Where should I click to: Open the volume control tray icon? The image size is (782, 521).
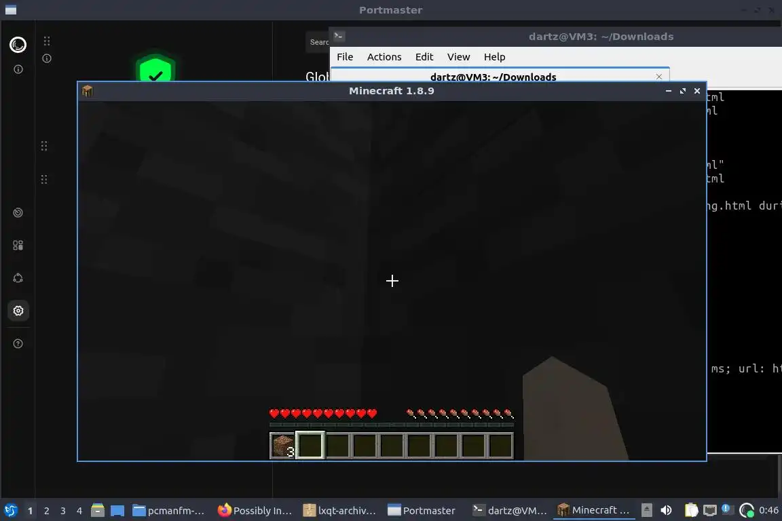click(666, 510)
